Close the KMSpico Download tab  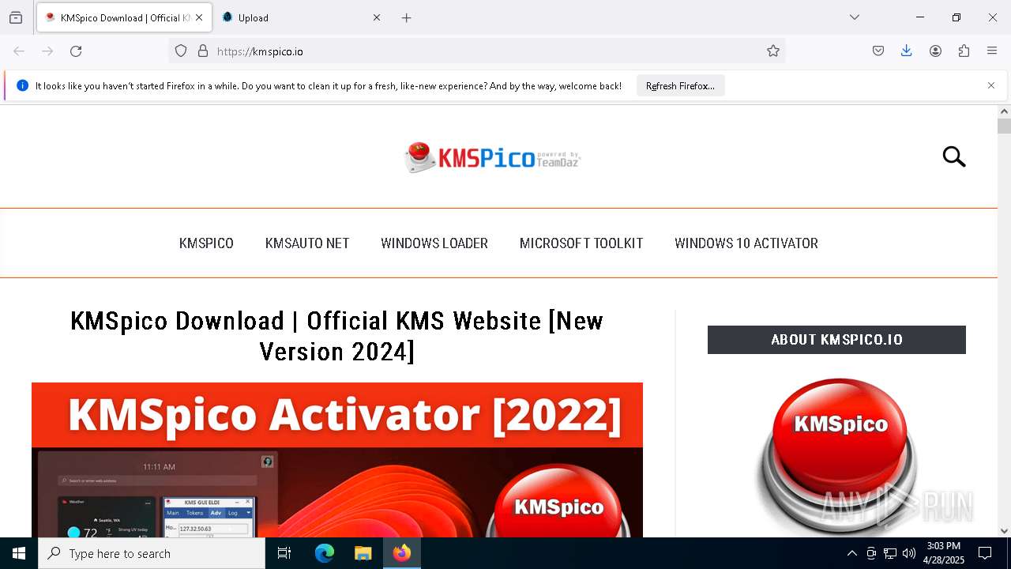pos(199,17)
